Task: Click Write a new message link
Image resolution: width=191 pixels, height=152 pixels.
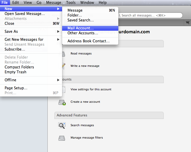Action: coord(85,66)
